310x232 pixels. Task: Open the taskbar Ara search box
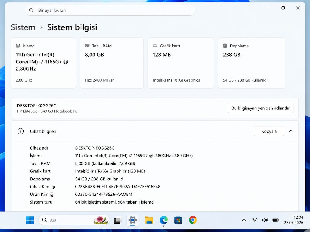[x=74, y=220]
